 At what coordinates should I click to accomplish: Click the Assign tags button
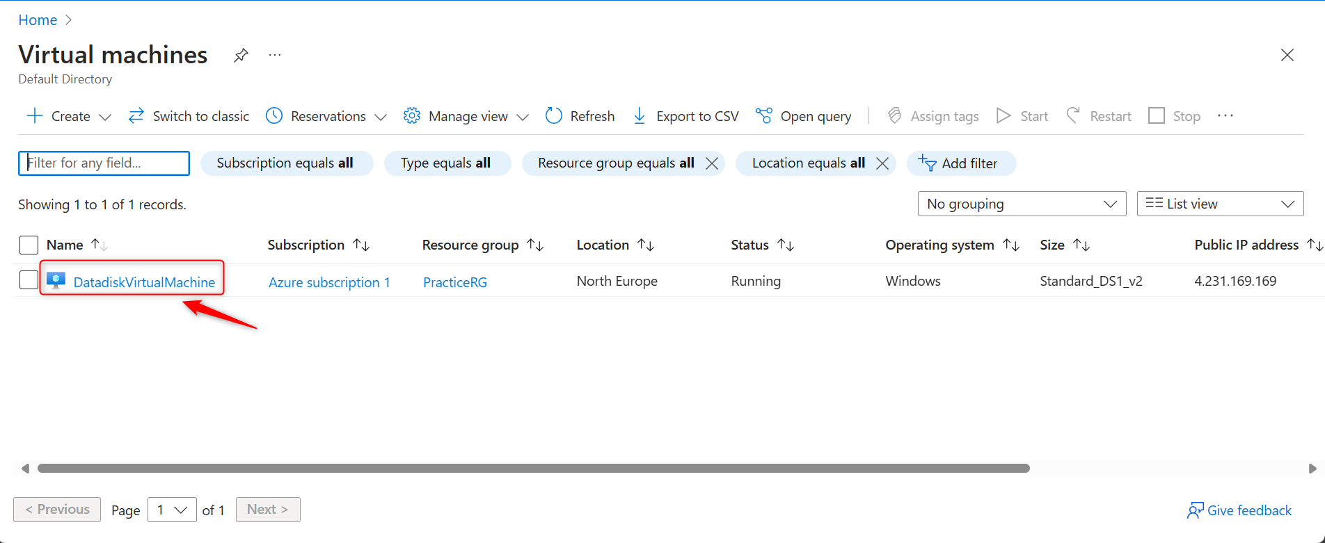933,116
